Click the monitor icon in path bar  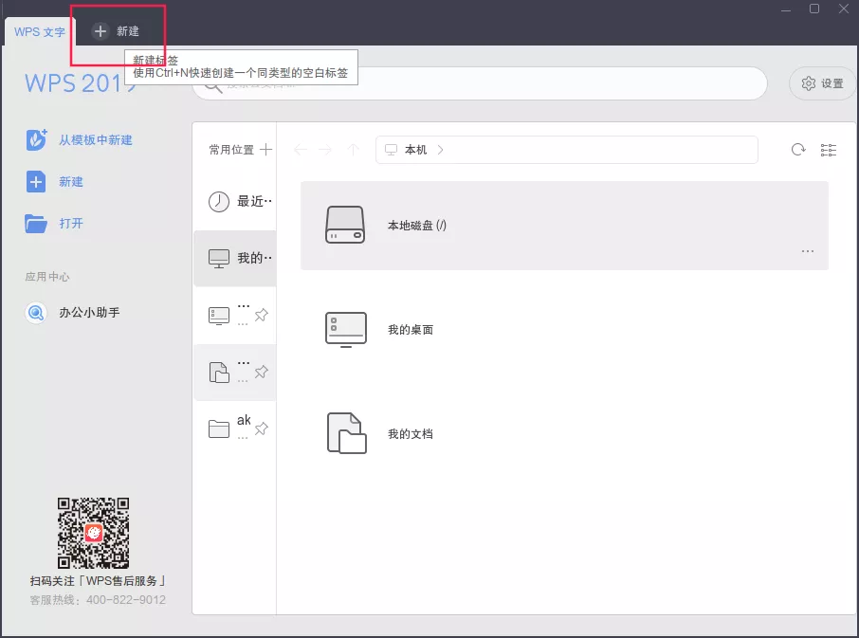click(392, 150)
